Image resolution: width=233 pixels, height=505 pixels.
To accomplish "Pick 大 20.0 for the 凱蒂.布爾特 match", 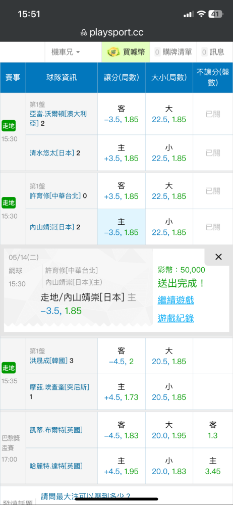I will click(x=169, y=430).
